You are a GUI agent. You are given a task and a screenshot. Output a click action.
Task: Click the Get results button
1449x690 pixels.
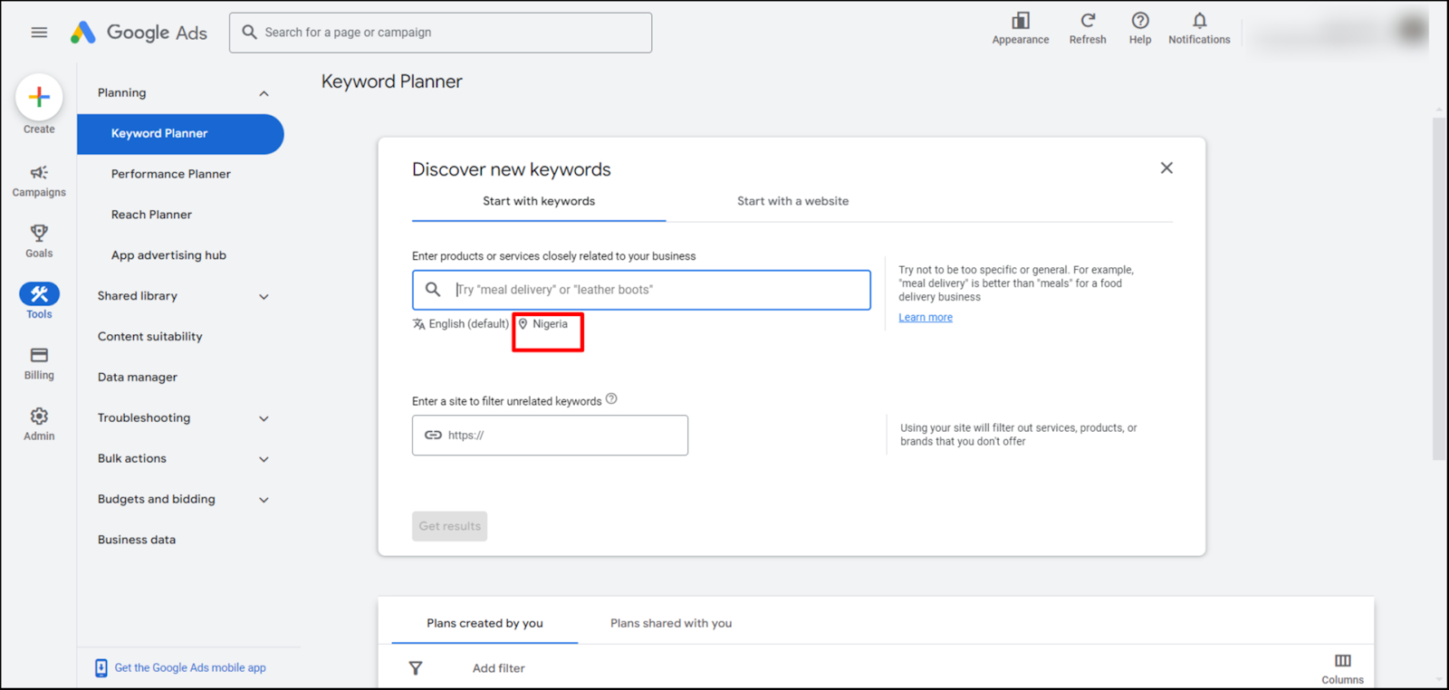coord(449,526)
